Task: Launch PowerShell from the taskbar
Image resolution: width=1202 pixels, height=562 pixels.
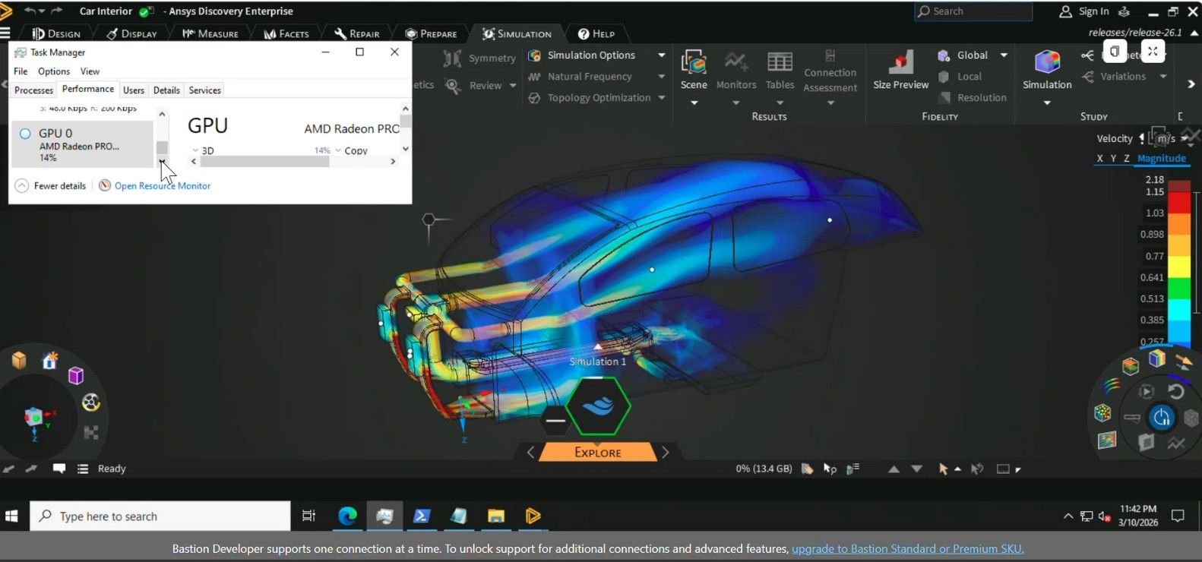Action: tap(422, 516)
